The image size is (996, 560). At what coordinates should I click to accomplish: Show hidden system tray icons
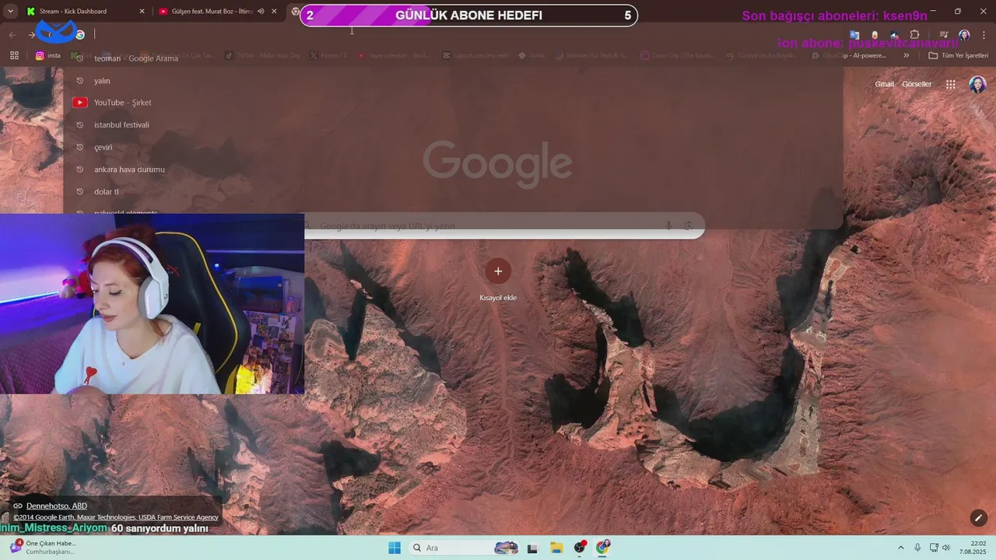(901, 548)
